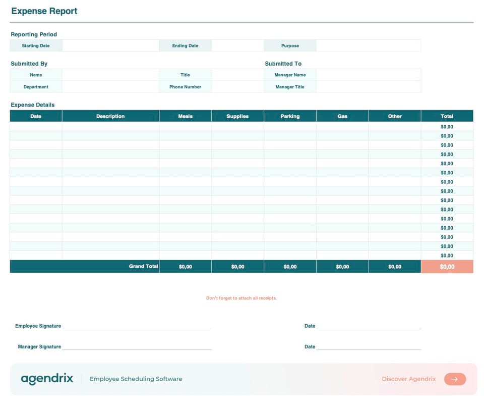Select the Parking grand total cell

[290, 267]
